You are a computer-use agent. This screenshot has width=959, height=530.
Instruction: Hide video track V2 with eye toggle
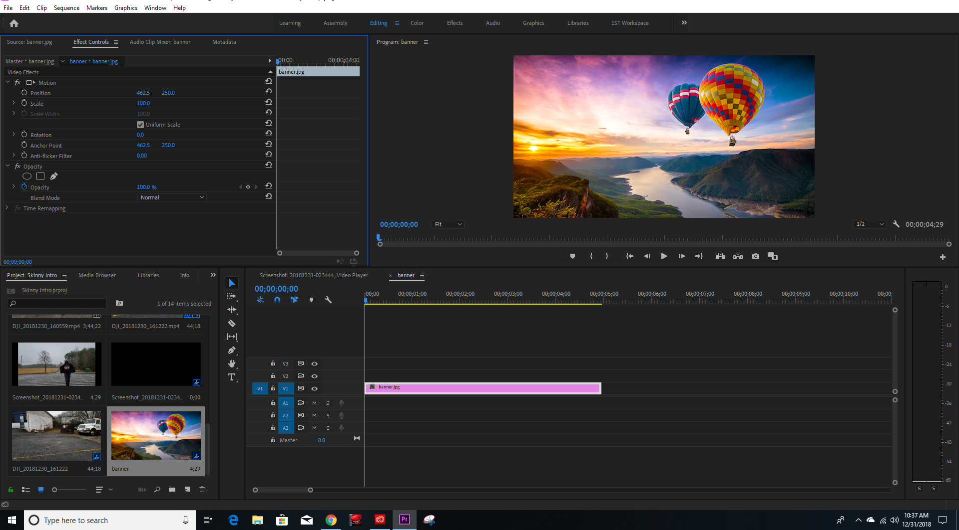pos(314,376)
